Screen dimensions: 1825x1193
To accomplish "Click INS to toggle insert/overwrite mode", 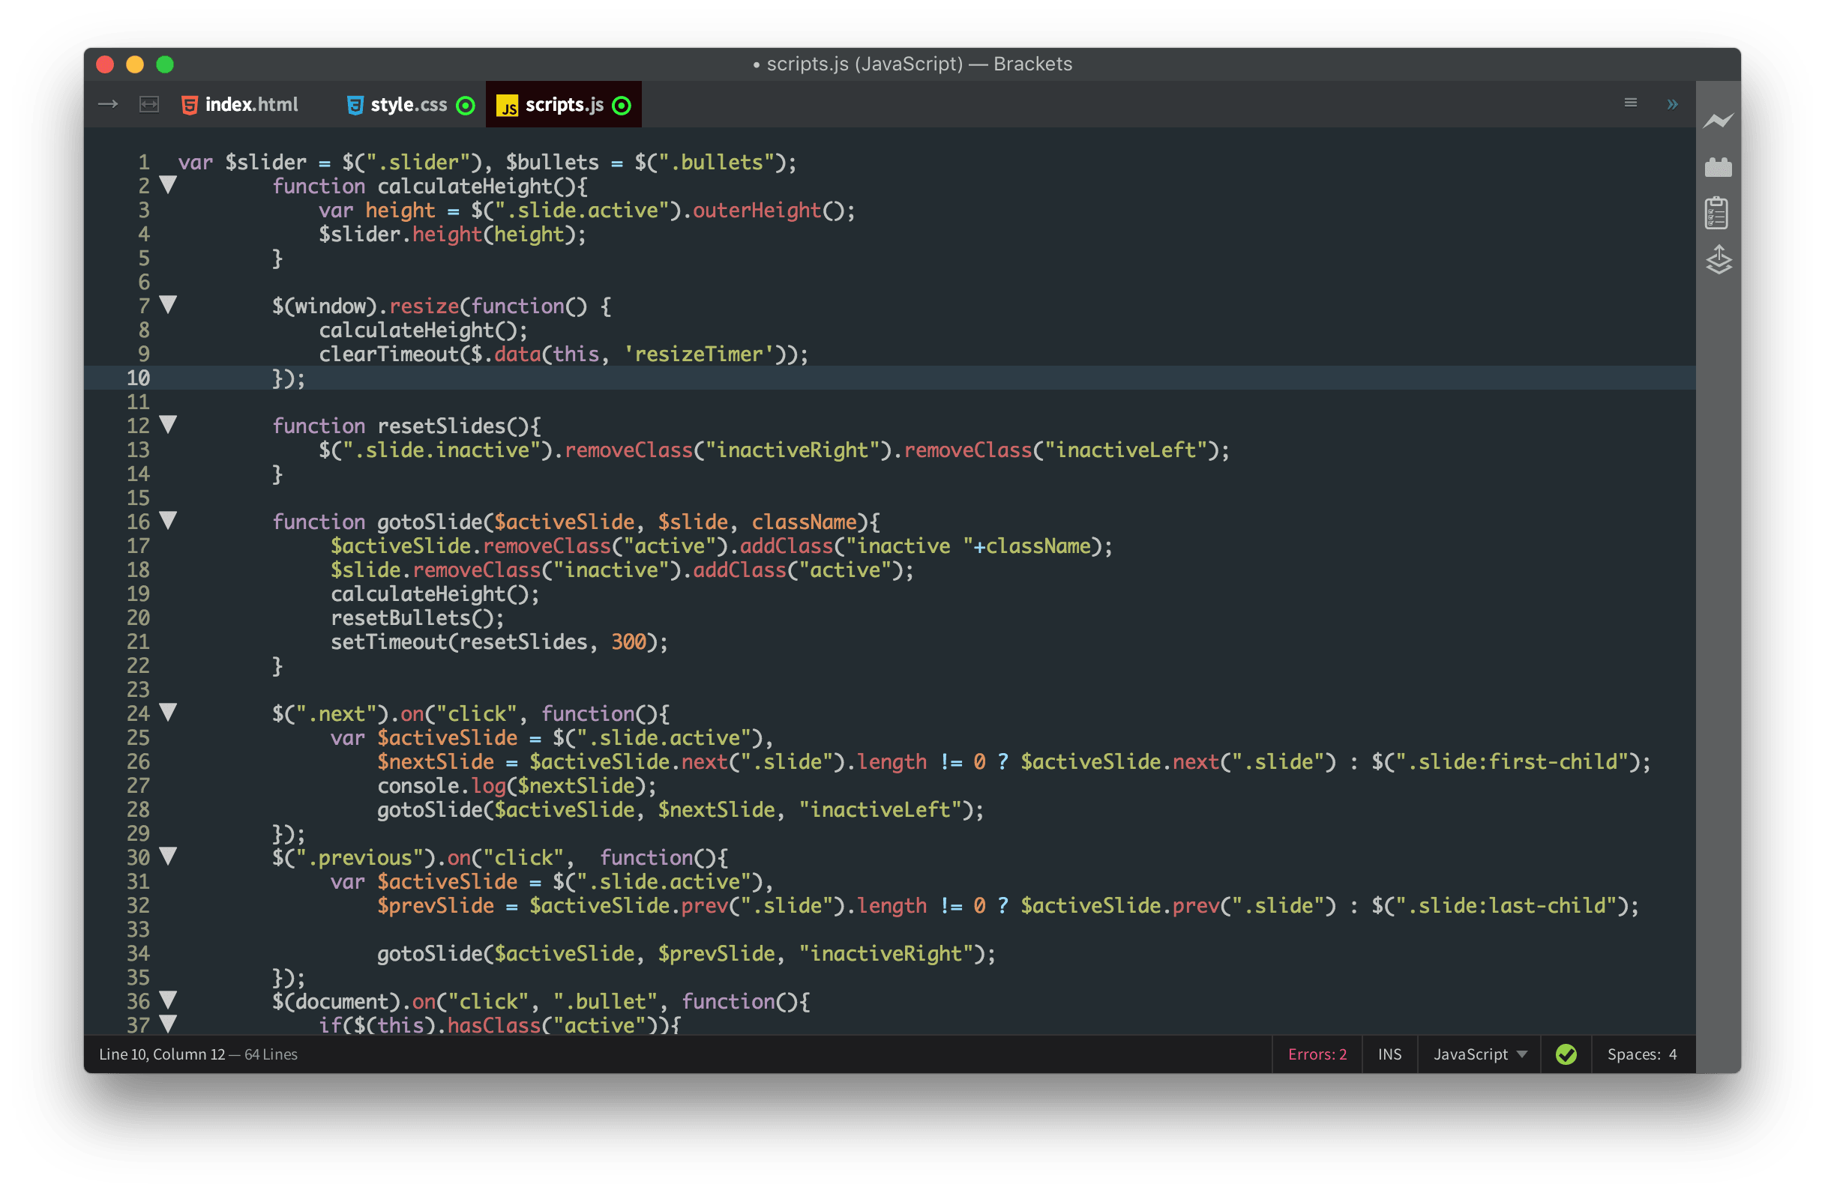I will coord(1389,1054).
